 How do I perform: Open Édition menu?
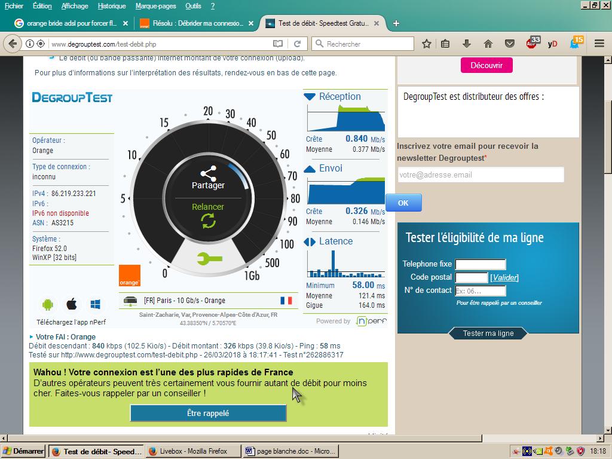point(42,6)
